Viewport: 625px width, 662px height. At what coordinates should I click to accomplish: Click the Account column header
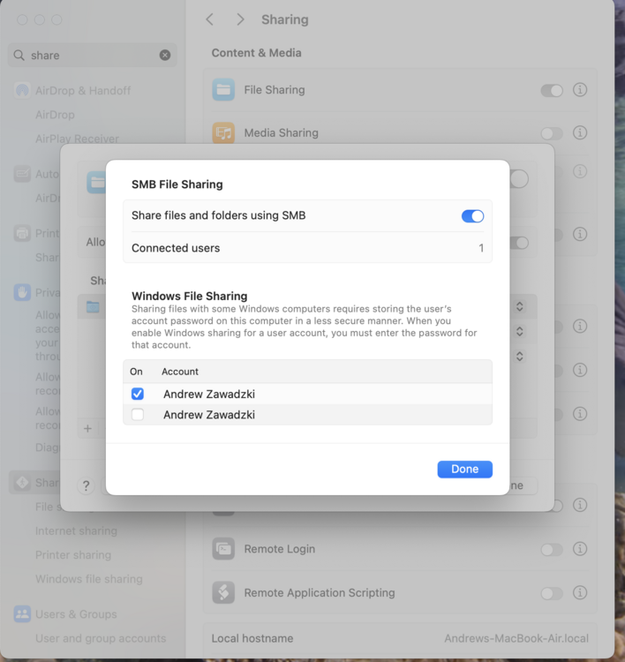[180, 372]
